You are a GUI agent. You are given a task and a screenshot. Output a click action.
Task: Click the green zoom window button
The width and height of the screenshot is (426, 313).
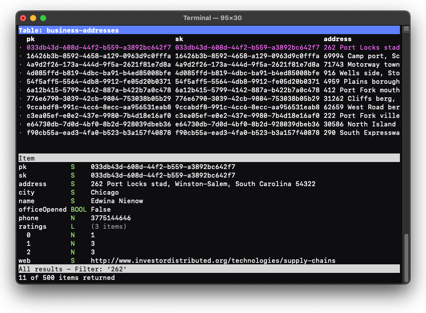(43, 18)
